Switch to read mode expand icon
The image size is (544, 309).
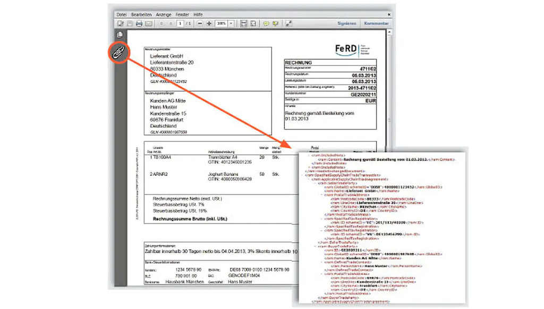(x=288, y=23)
